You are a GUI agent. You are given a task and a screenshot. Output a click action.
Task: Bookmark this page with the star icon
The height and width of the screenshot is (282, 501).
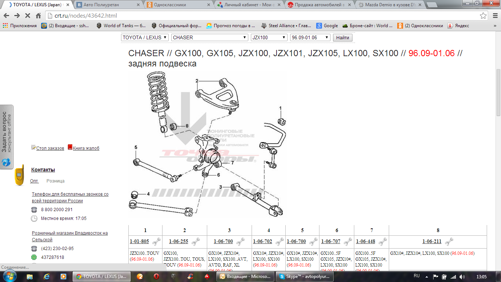(x=483, y=16)
